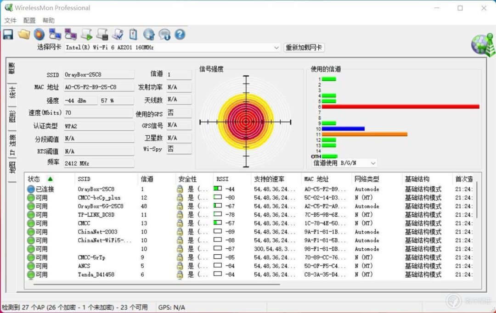
Task: Click the SSID field showing OrayBox-25C8
Action: click(x=99, y=75)
